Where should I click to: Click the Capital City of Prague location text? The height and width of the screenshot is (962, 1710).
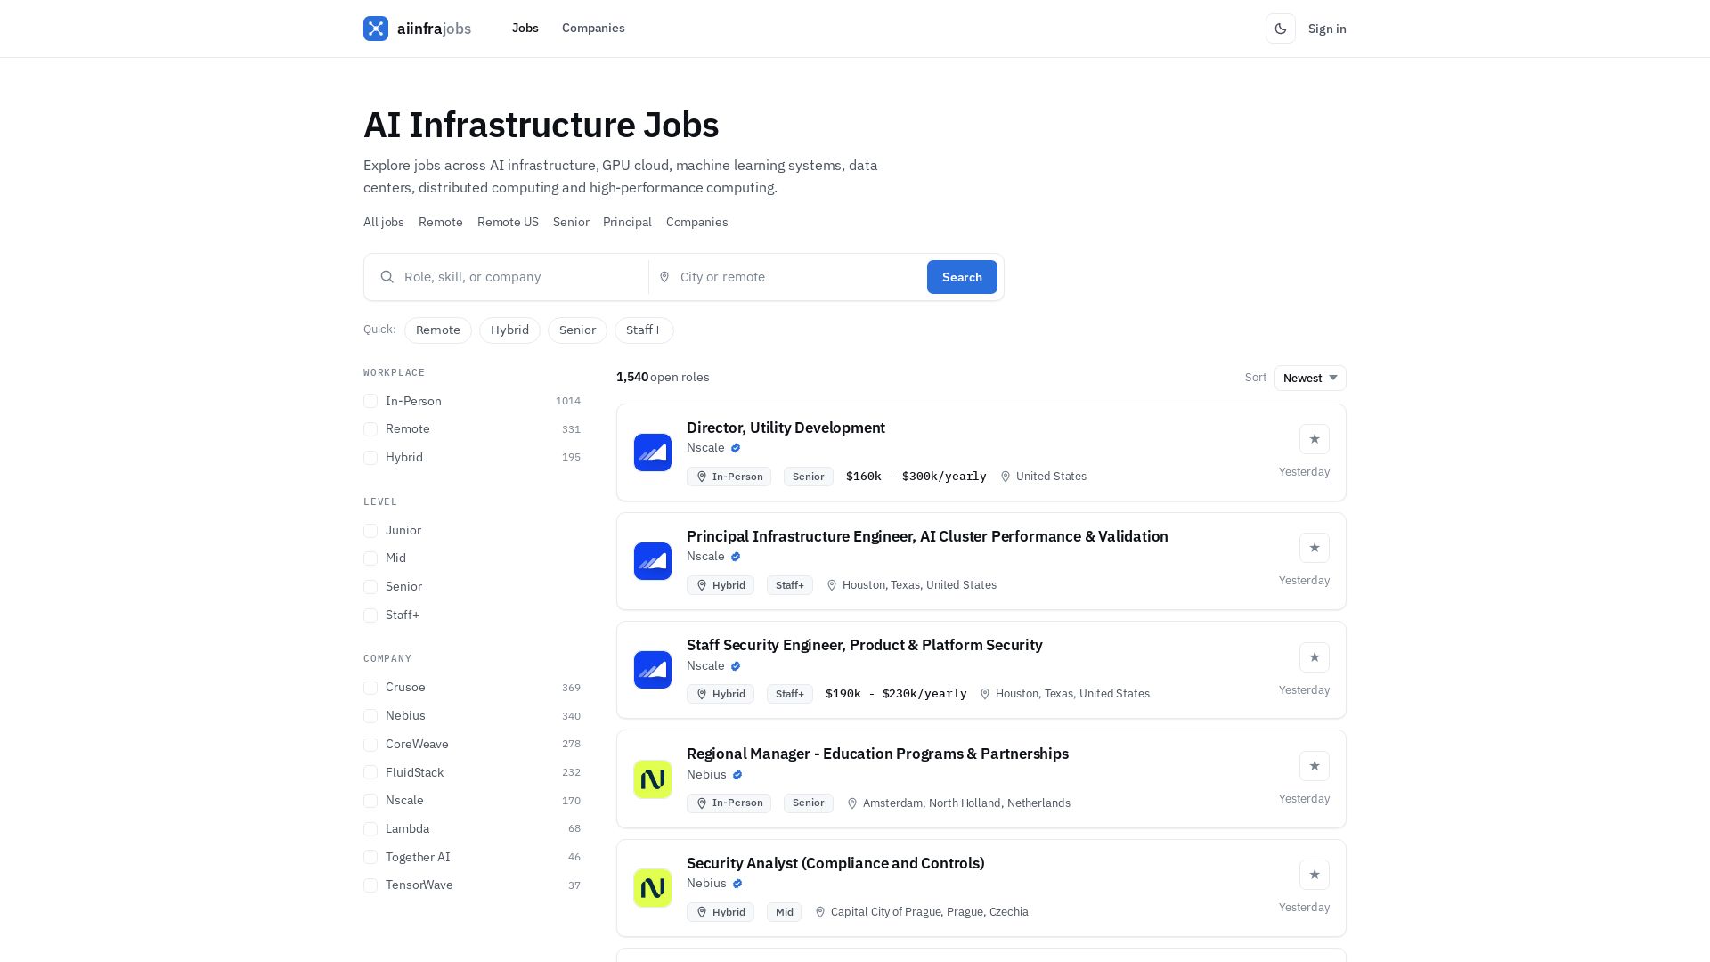[x=930, y=912]
